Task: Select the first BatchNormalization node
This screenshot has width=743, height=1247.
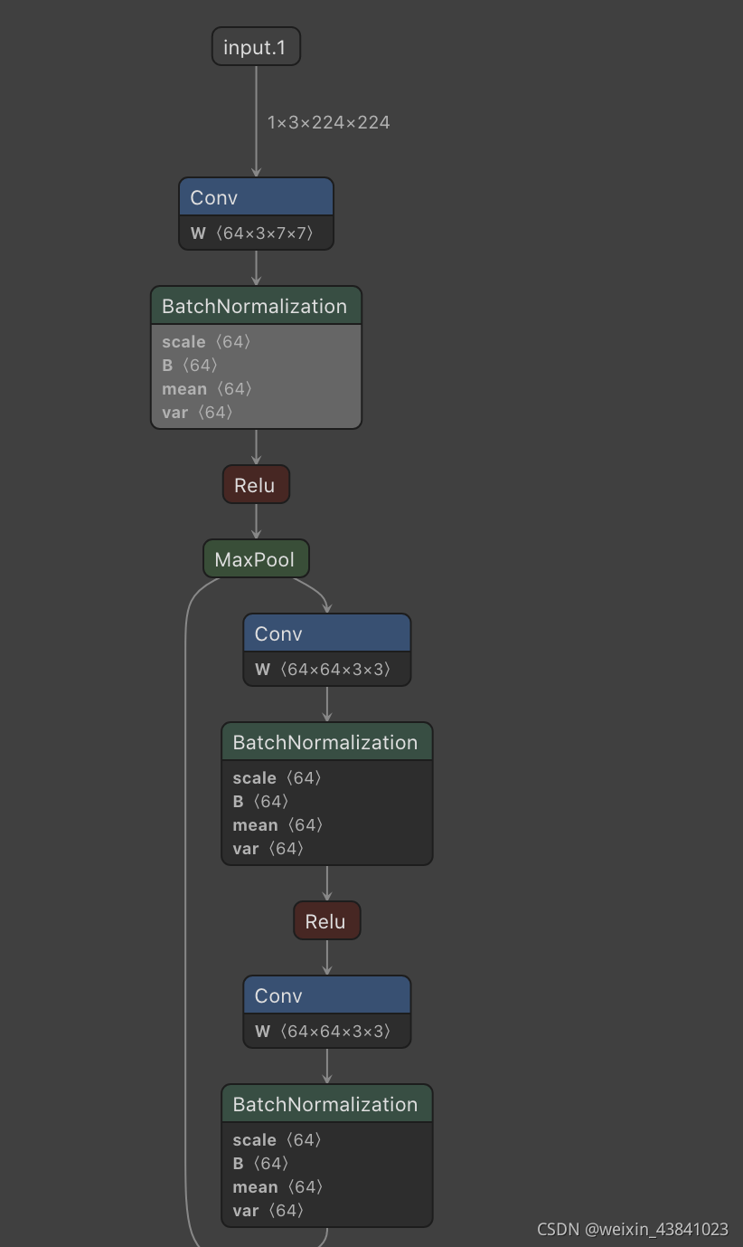Action: 256,306
